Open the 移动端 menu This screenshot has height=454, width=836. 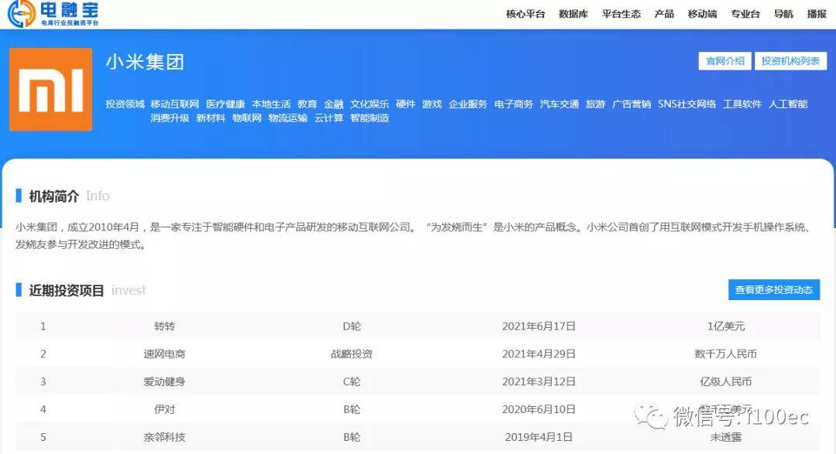pyautogui.click(x=702, y=14)
